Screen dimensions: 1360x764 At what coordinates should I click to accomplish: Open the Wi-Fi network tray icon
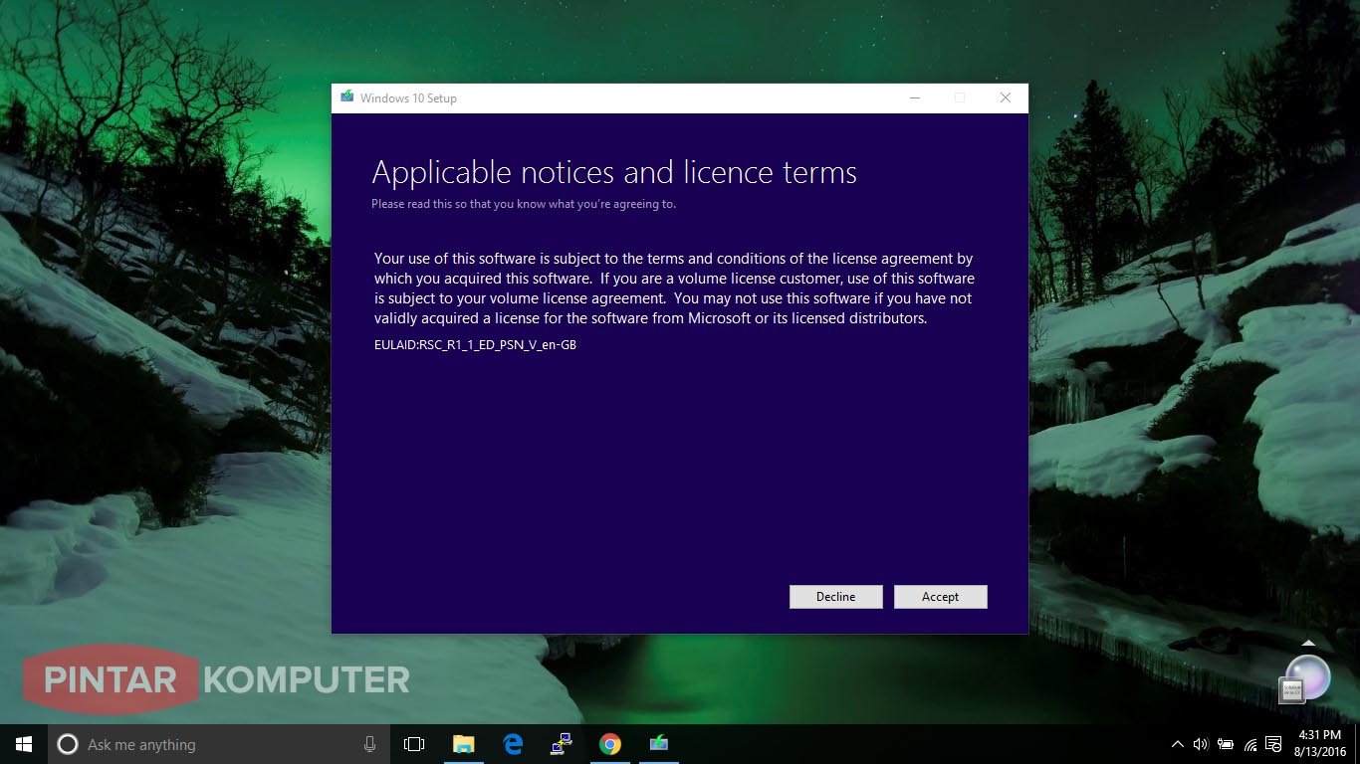[x=1250, y=744]
